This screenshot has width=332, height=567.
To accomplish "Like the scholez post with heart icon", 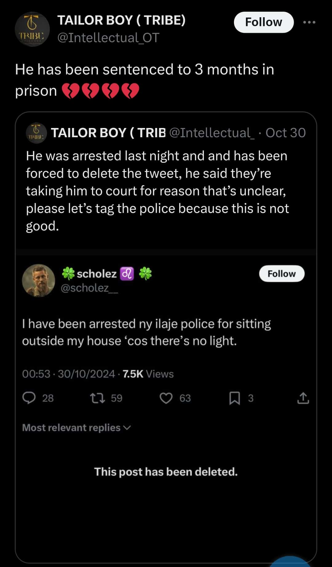I will 166,398.
